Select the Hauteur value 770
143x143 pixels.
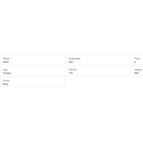71,73
